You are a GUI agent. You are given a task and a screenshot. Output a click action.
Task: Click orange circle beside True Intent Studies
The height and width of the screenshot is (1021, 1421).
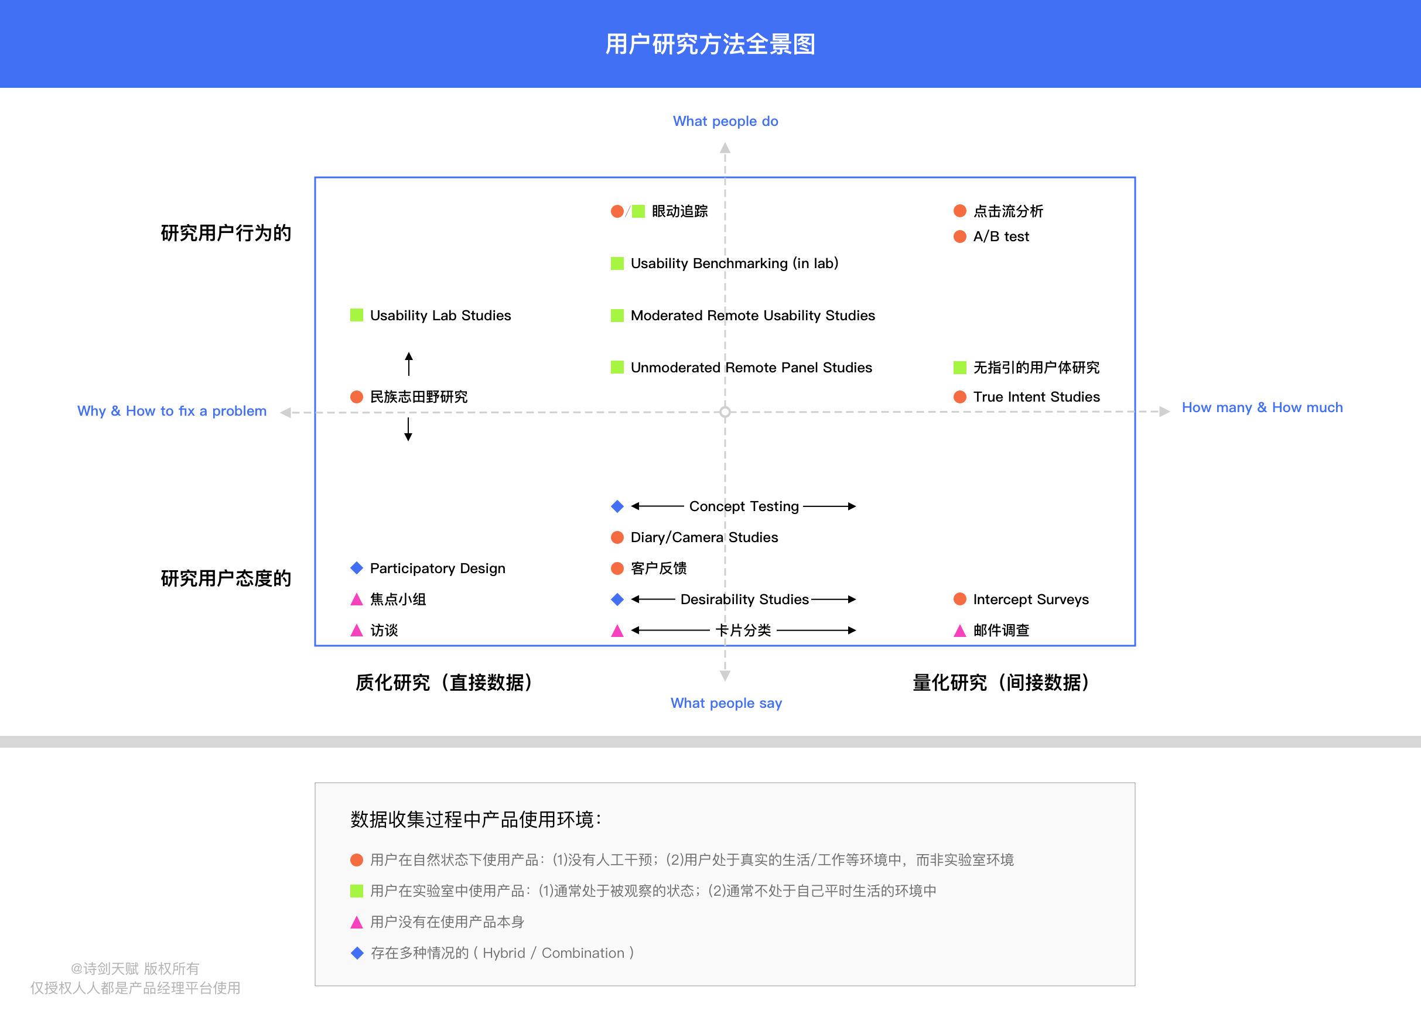pos(960,396)
